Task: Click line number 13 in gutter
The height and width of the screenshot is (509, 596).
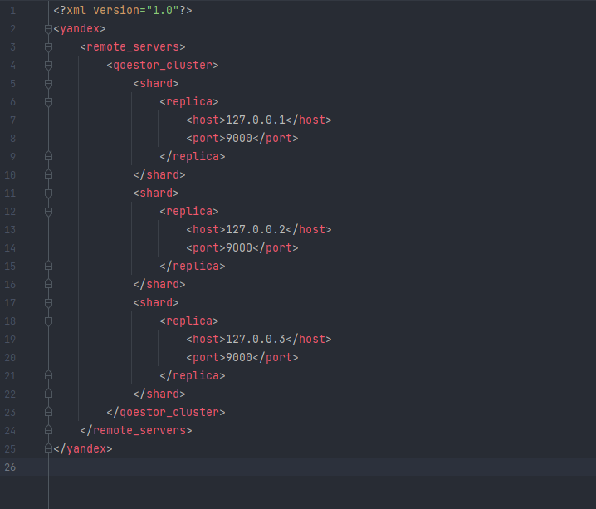Action: pos(10,230)
